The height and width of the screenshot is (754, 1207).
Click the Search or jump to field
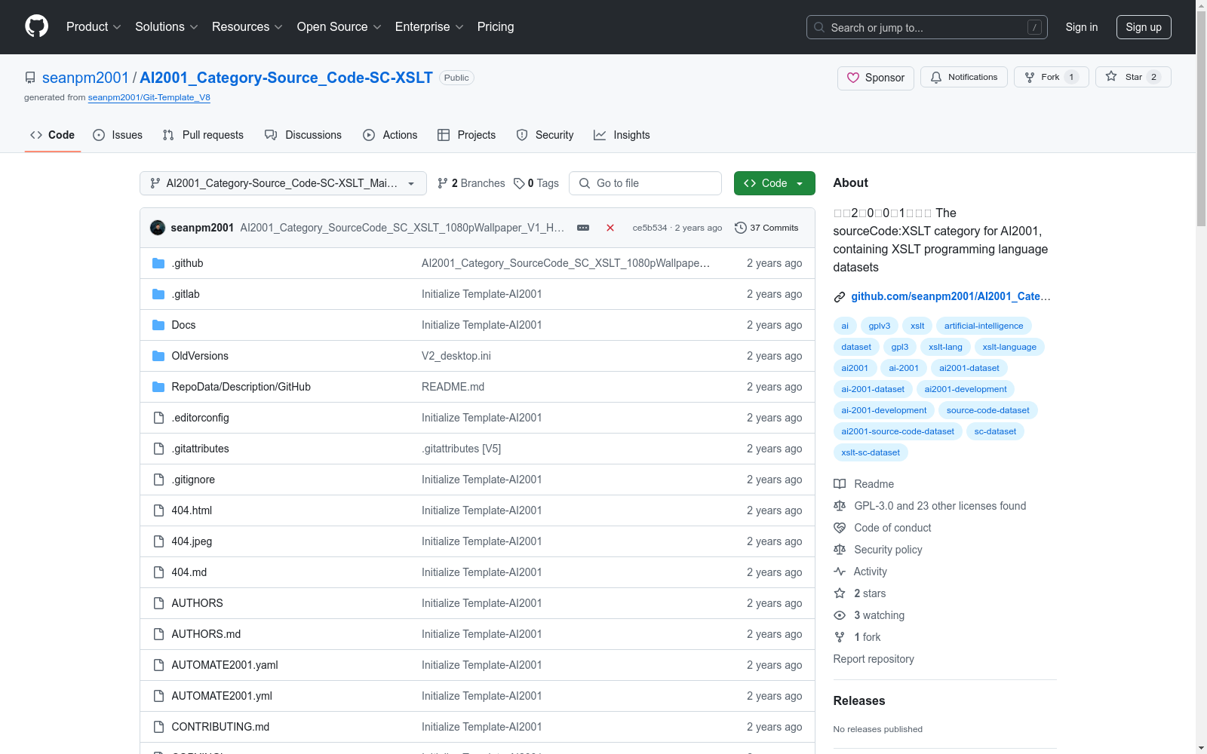pos(928,27)
